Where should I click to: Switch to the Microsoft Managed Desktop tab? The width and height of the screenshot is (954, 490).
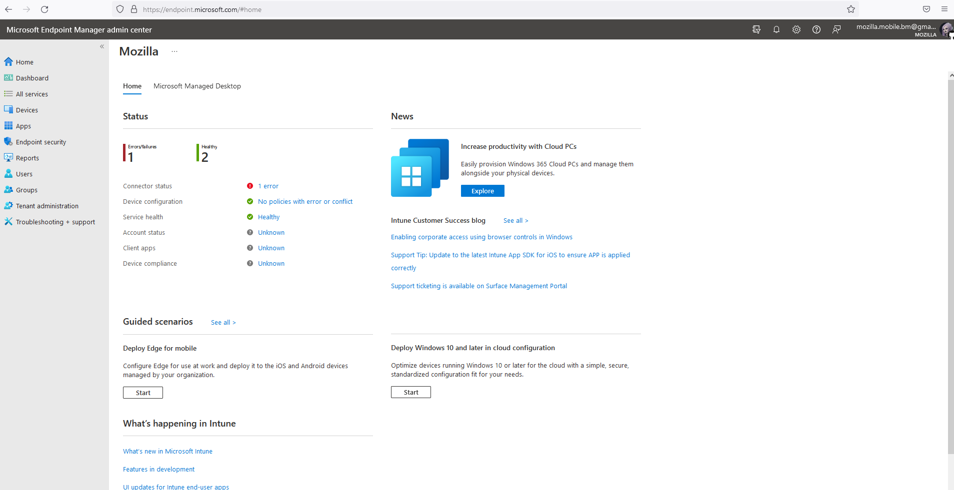197,86
